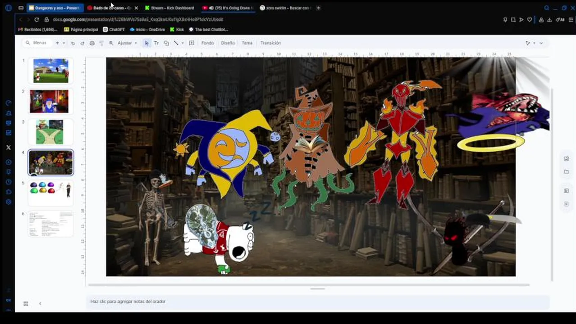Switch to Stream - Kick Dashboard tab

pos(170,8)
